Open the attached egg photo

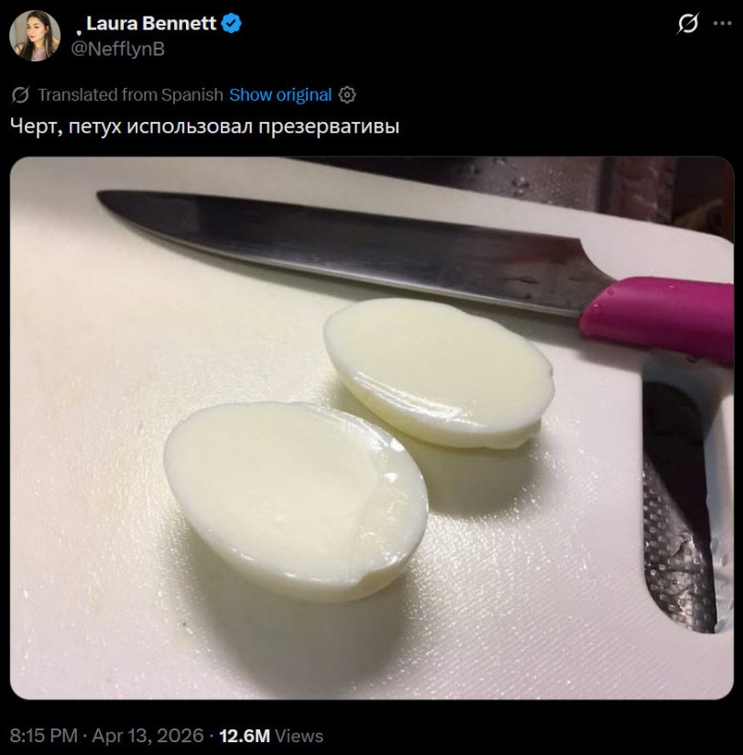[371, 428]
